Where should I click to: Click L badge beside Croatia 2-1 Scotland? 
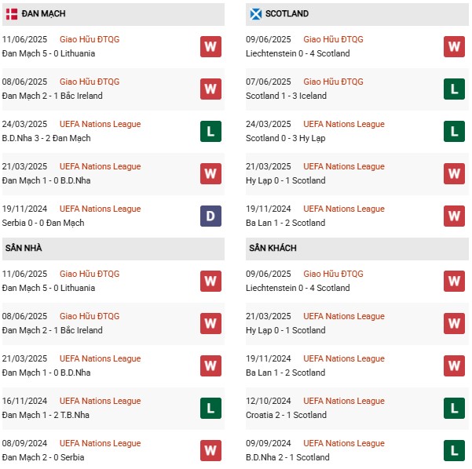coord(454,408)
